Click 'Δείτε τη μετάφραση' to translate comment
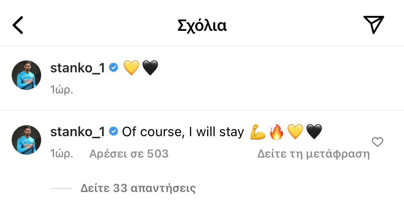Viewport: 404px width, 205px height. pyautogui.click(x=313, y=154)
